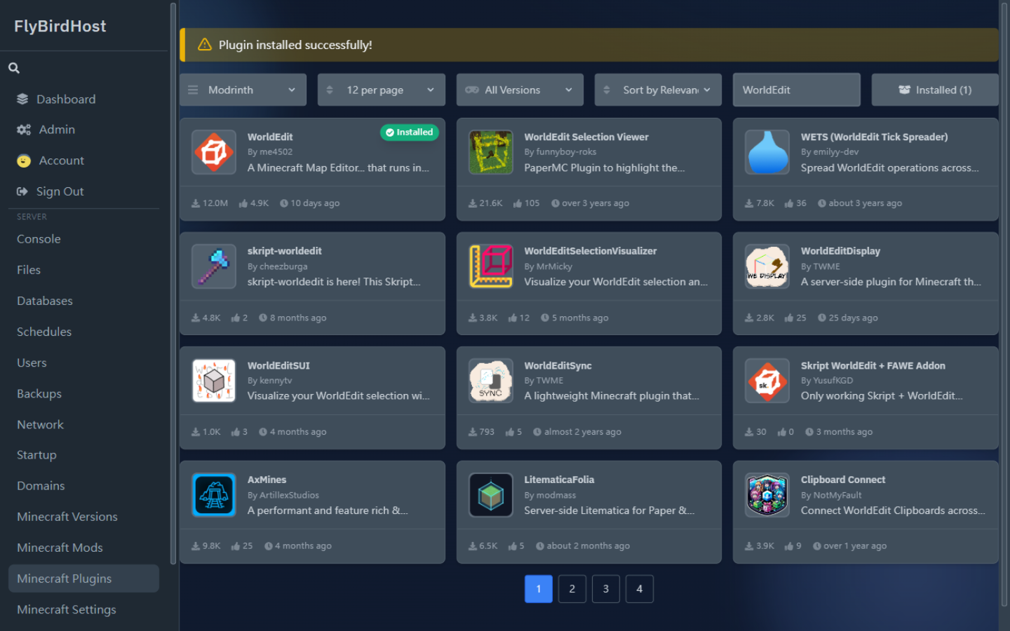This screenshot has width=1010, height=631.
Task: Expand the All Versions dropdown
Action: pyautogui.click(x=520, y=90)
